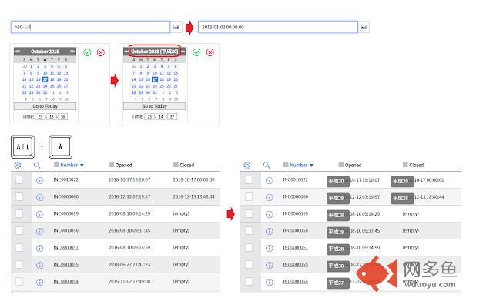The width and height of the screenshot is (493, 308).
Task: Confirm date with green check, 平成30 calendar
Action: click(196, 52)
